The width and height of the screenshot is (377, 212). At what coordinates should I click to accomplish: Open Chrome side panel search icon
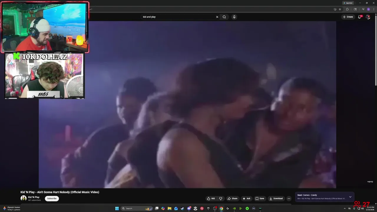pos(355,9)
